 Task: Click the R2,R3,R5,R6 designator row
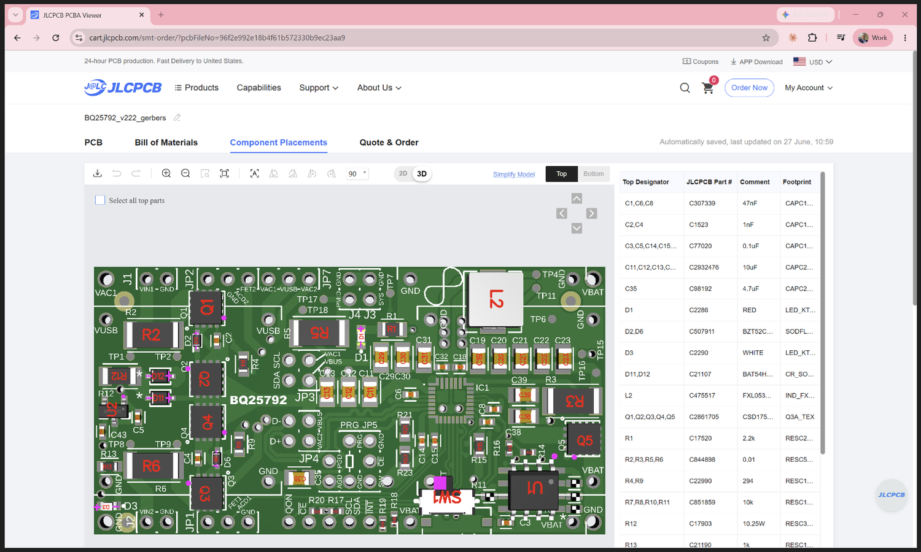(720, 459)
